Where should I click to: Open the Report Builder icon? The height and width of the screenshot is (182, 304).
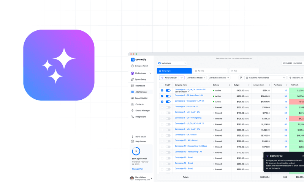pyautogui.click(x=132, y=98)
